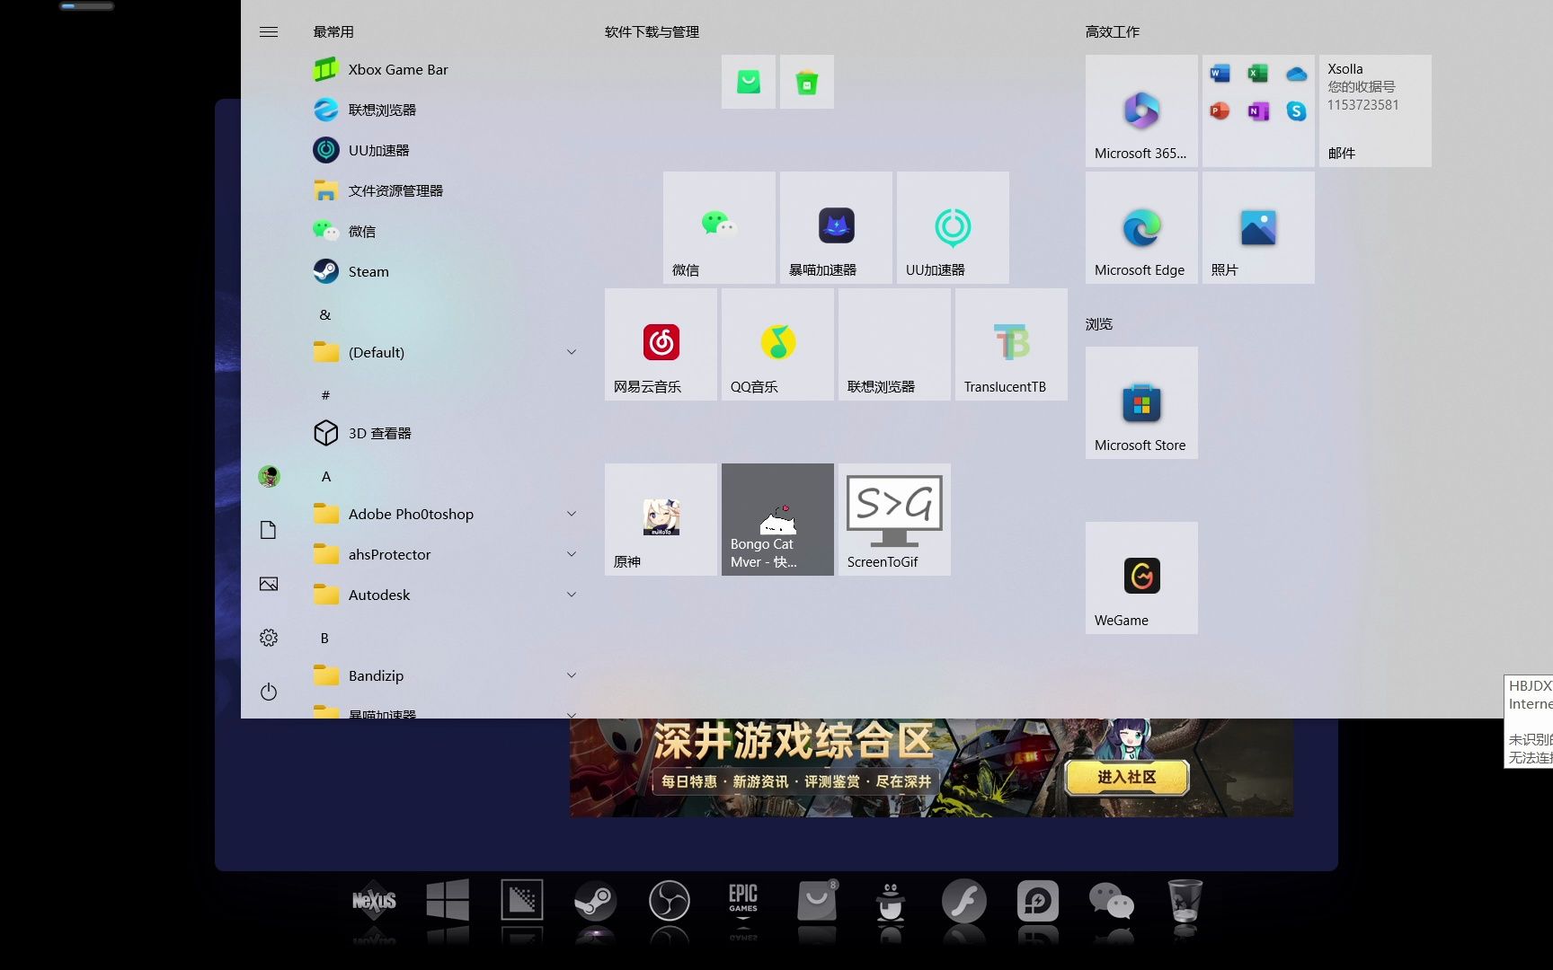Expand the Autodesk folder
Viewport: 1553px width, 970px height.
(572, 594)
